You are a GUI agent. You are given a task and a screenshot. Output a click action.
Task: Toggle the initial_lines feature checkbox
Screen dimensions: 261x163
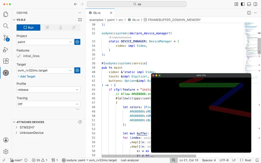click(19, 56)
